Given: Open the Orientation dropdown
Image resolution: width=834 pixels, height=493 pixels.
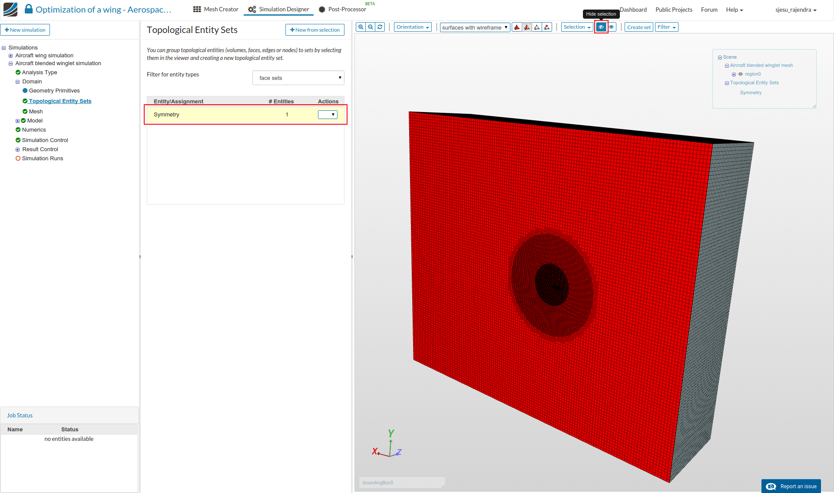Looking at the screenshot, I should (413, 27).
